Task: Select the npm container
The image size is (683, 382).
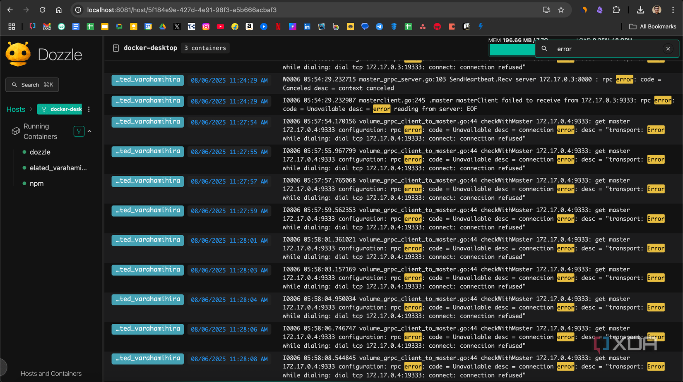Action: click(x=36, y=184)
